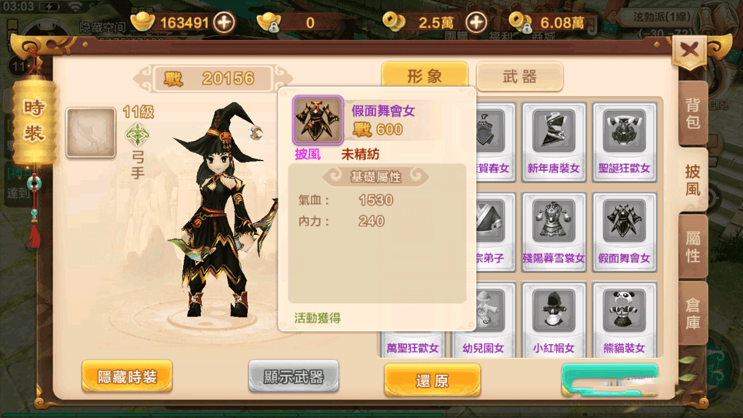
Task: Open the 背包 side tab
Action: point(693,113)
